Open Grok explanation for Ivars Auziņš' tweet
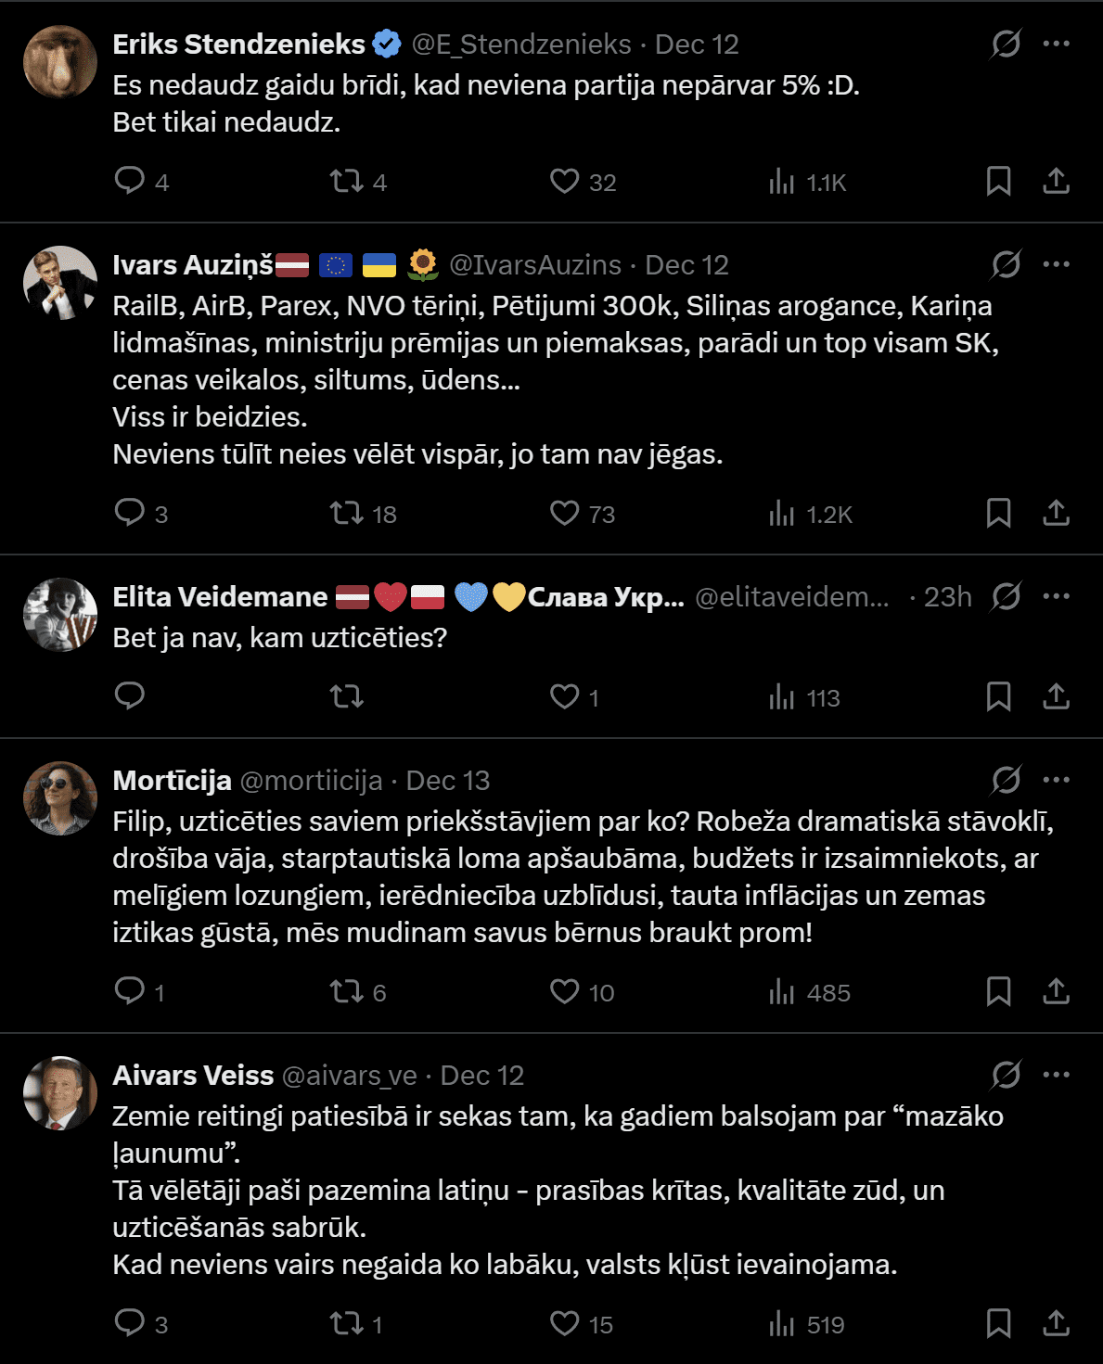 click(1006, 264)
